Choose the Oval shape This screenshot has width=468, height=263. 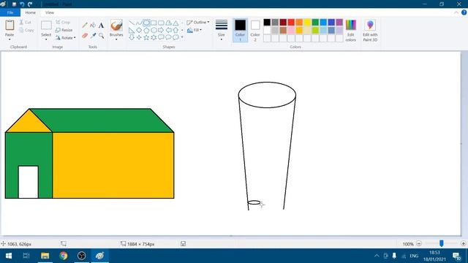[146, 23]
